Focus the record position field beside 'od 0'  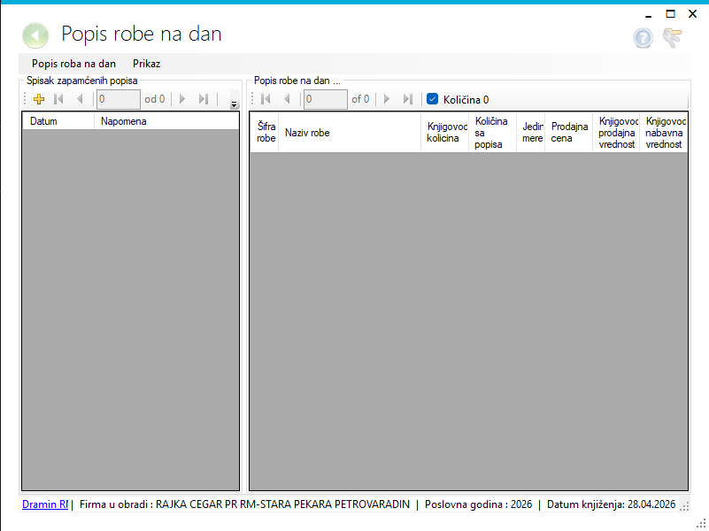pos(119,99)
